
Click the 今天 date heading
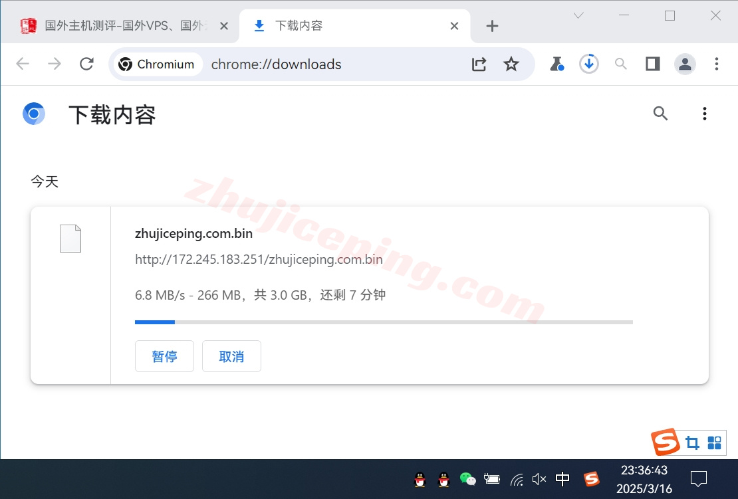tap(45, 181)
